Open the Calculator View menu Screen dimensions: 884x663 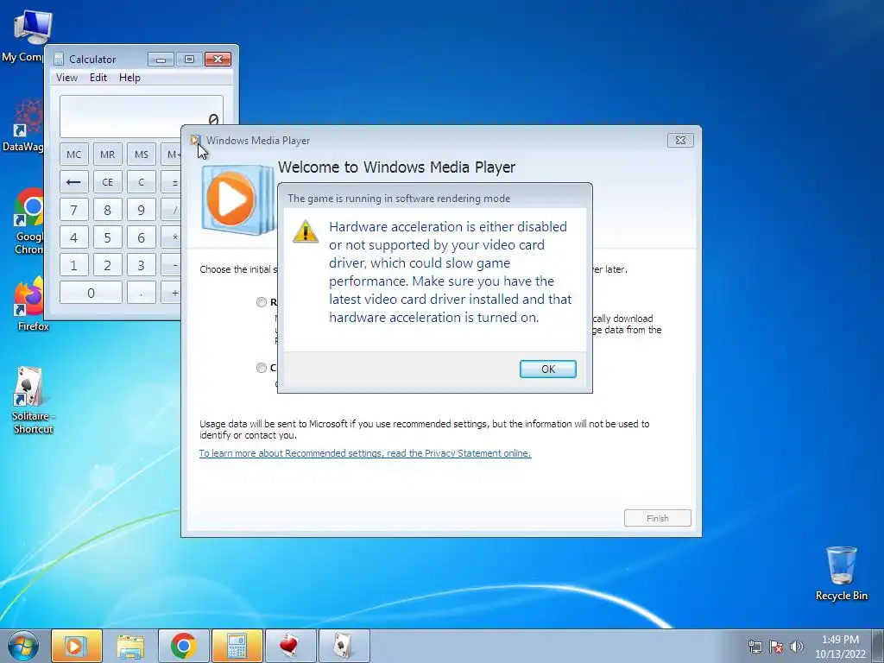click(x=66, y=78)
